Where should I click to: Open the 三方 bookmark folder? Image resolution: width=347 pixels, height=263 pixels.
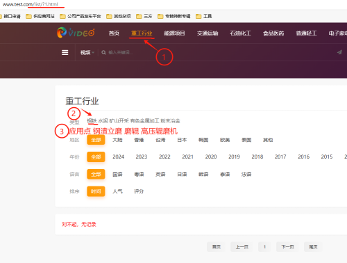point(144,16)
